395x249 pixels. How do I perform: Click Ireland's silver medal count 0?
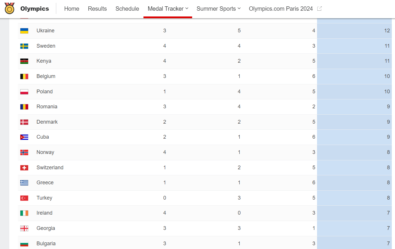(239, 213)
